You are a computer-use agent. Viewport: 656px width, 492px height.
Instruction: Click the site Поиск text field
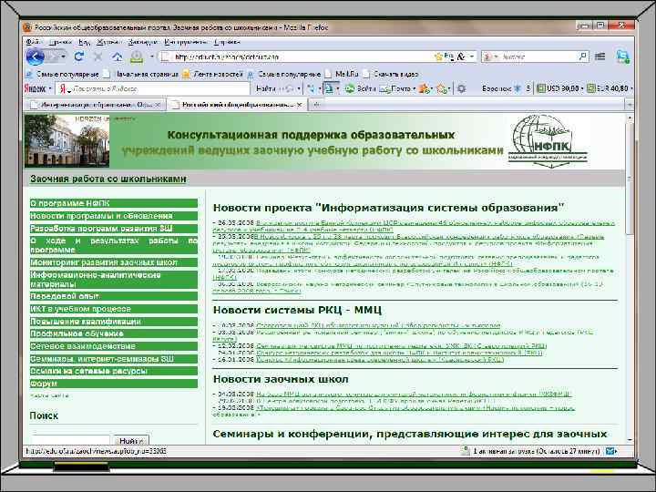(71, 441)
